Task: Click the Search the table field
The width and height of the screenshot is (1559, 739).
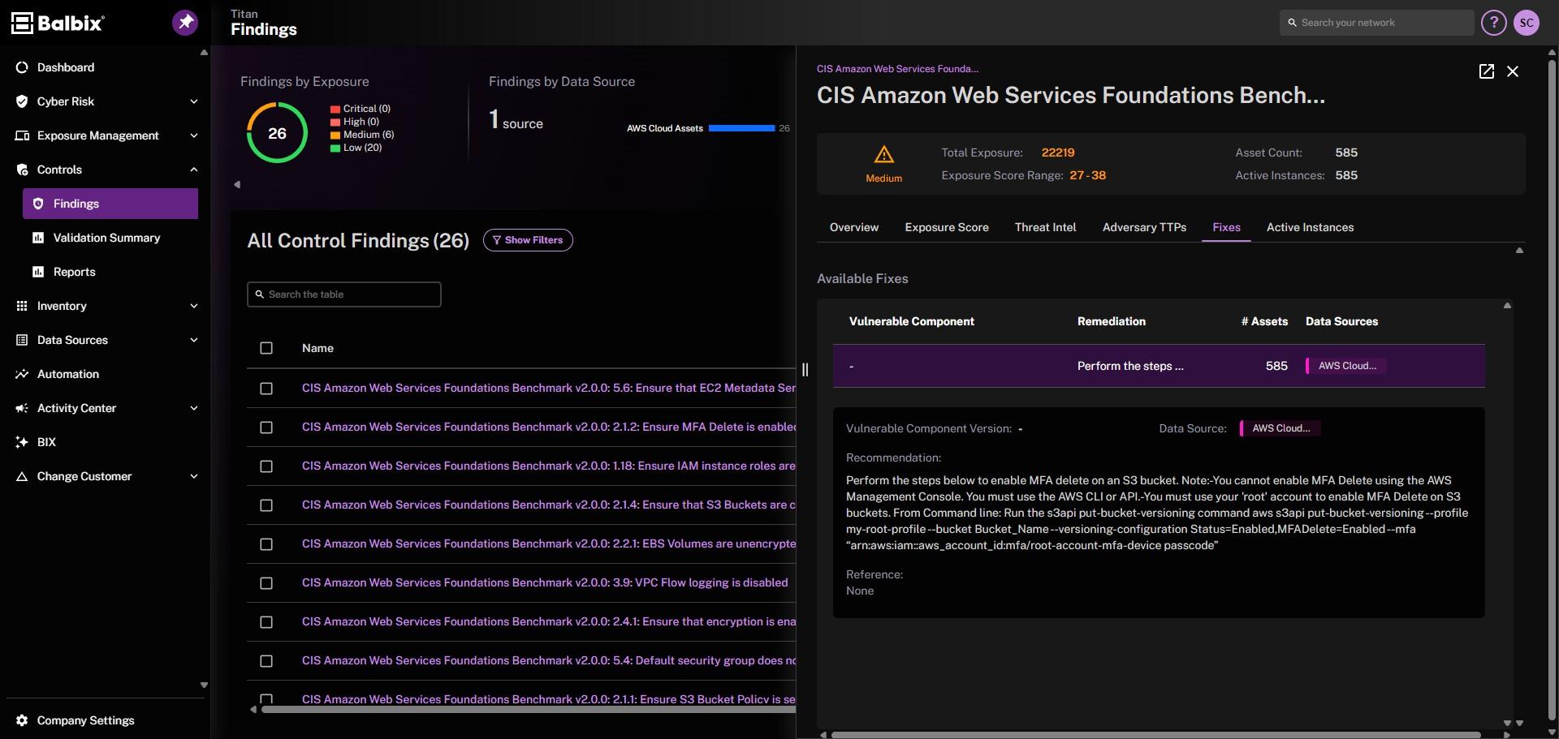Action: point(344,294)
